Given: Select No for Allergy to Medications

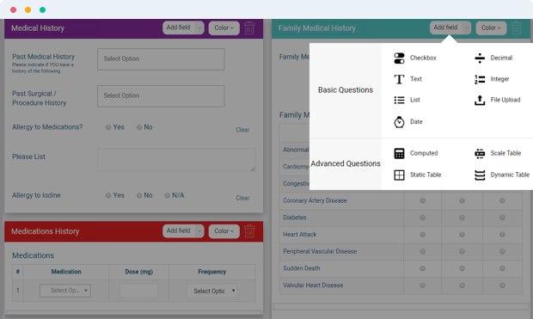Looking at the screenshot, I should point(139,127).
